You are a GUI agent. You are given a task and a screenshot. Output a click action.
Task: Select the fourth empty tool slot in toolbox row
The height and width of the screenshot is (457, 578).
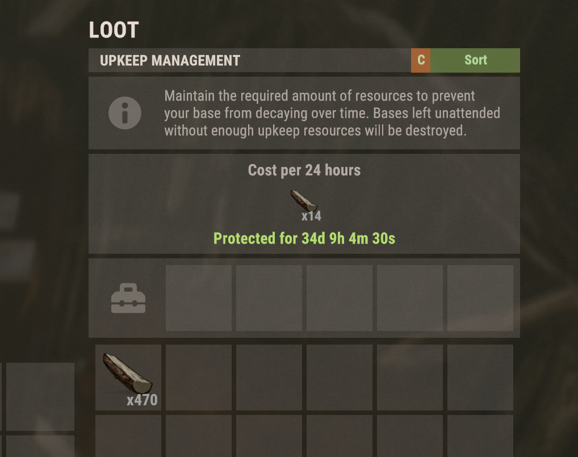point(410,298)
